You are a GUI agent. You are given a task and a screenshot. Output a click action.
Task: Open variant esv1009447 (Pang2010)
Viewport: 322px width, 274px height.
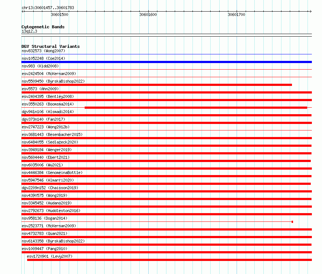coord(45,249)
